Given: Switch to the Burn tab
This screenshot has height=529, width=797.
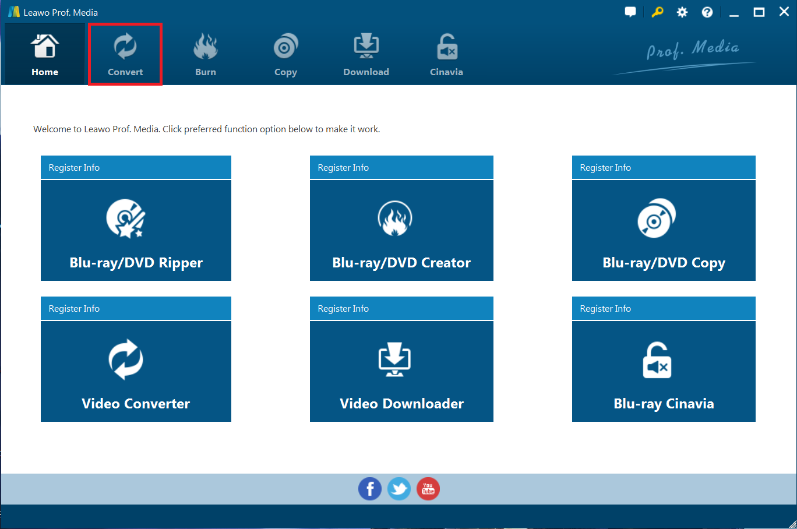Looking at the screenshot, I should click(x=206, y=54).
